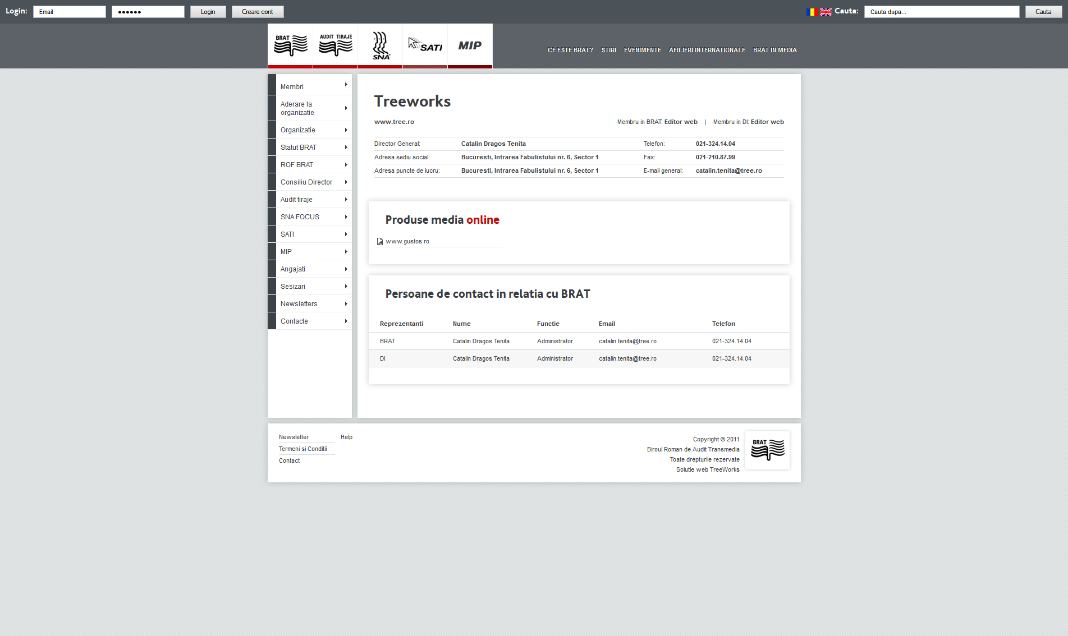Expand the Statut BRAT arrow

346,147
